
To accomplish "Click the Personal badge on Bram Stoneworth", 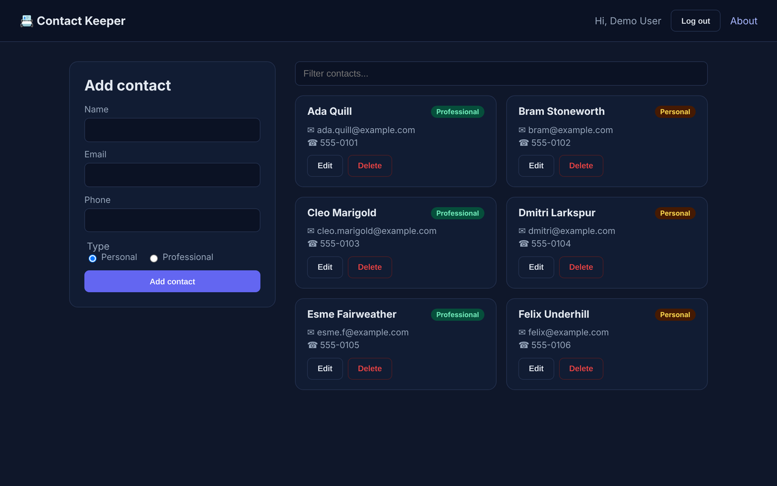I will [675, 112].
